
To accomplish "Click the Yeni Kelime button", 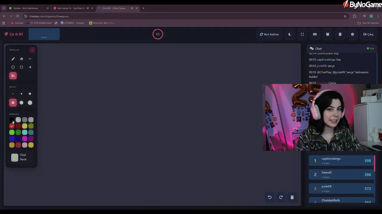I will pyautogui.click(x=269, y=34).
